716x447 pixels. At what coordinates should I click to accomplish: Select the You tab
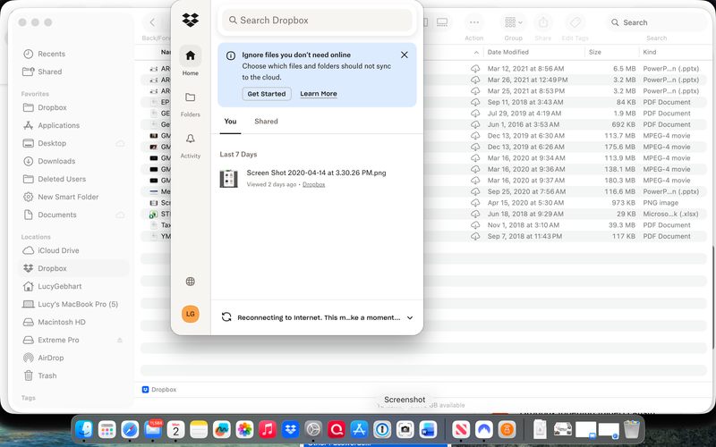coord(230,122)
